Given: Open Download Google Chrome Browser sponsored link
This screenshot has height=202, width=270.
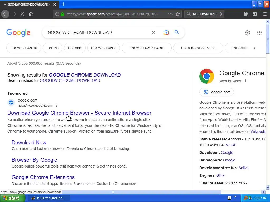Looking at the screenshot, I should [79, 113].
